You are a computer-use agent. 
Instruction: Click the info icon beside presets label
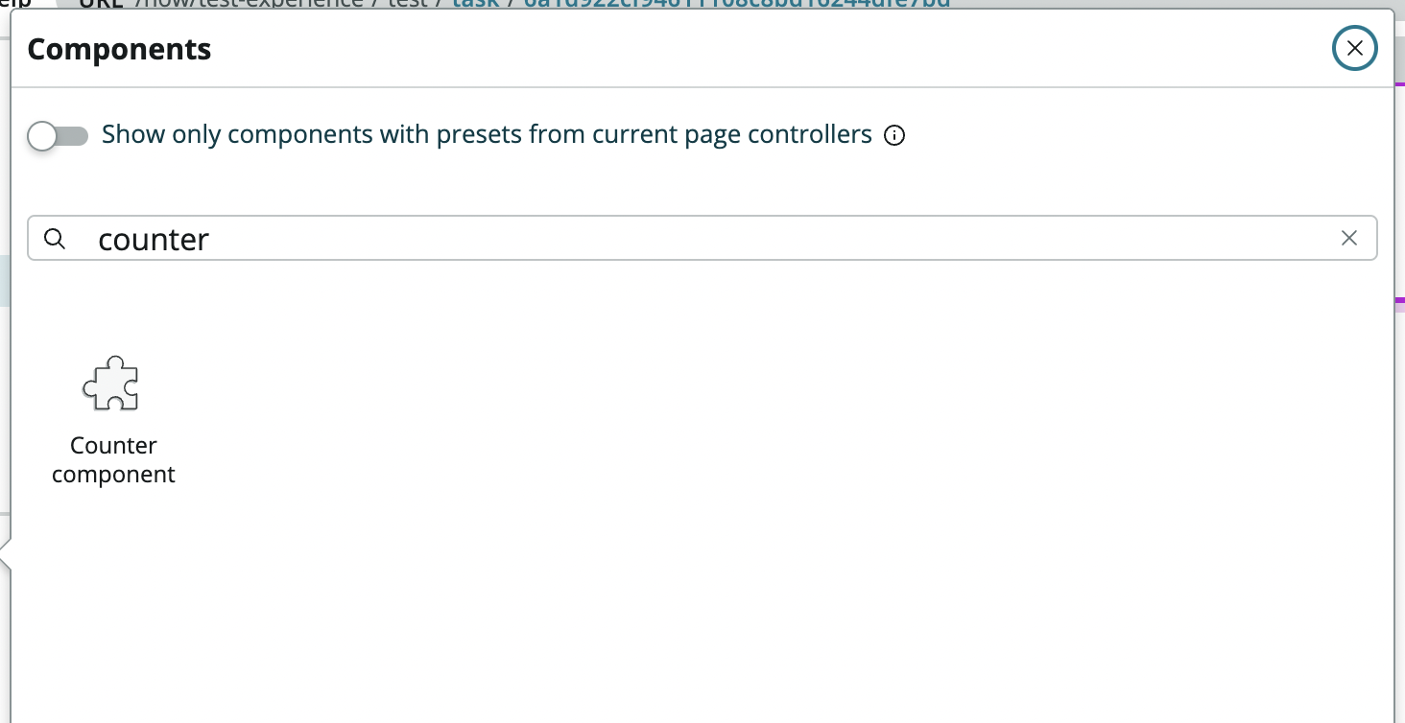[x=894, y=135]
